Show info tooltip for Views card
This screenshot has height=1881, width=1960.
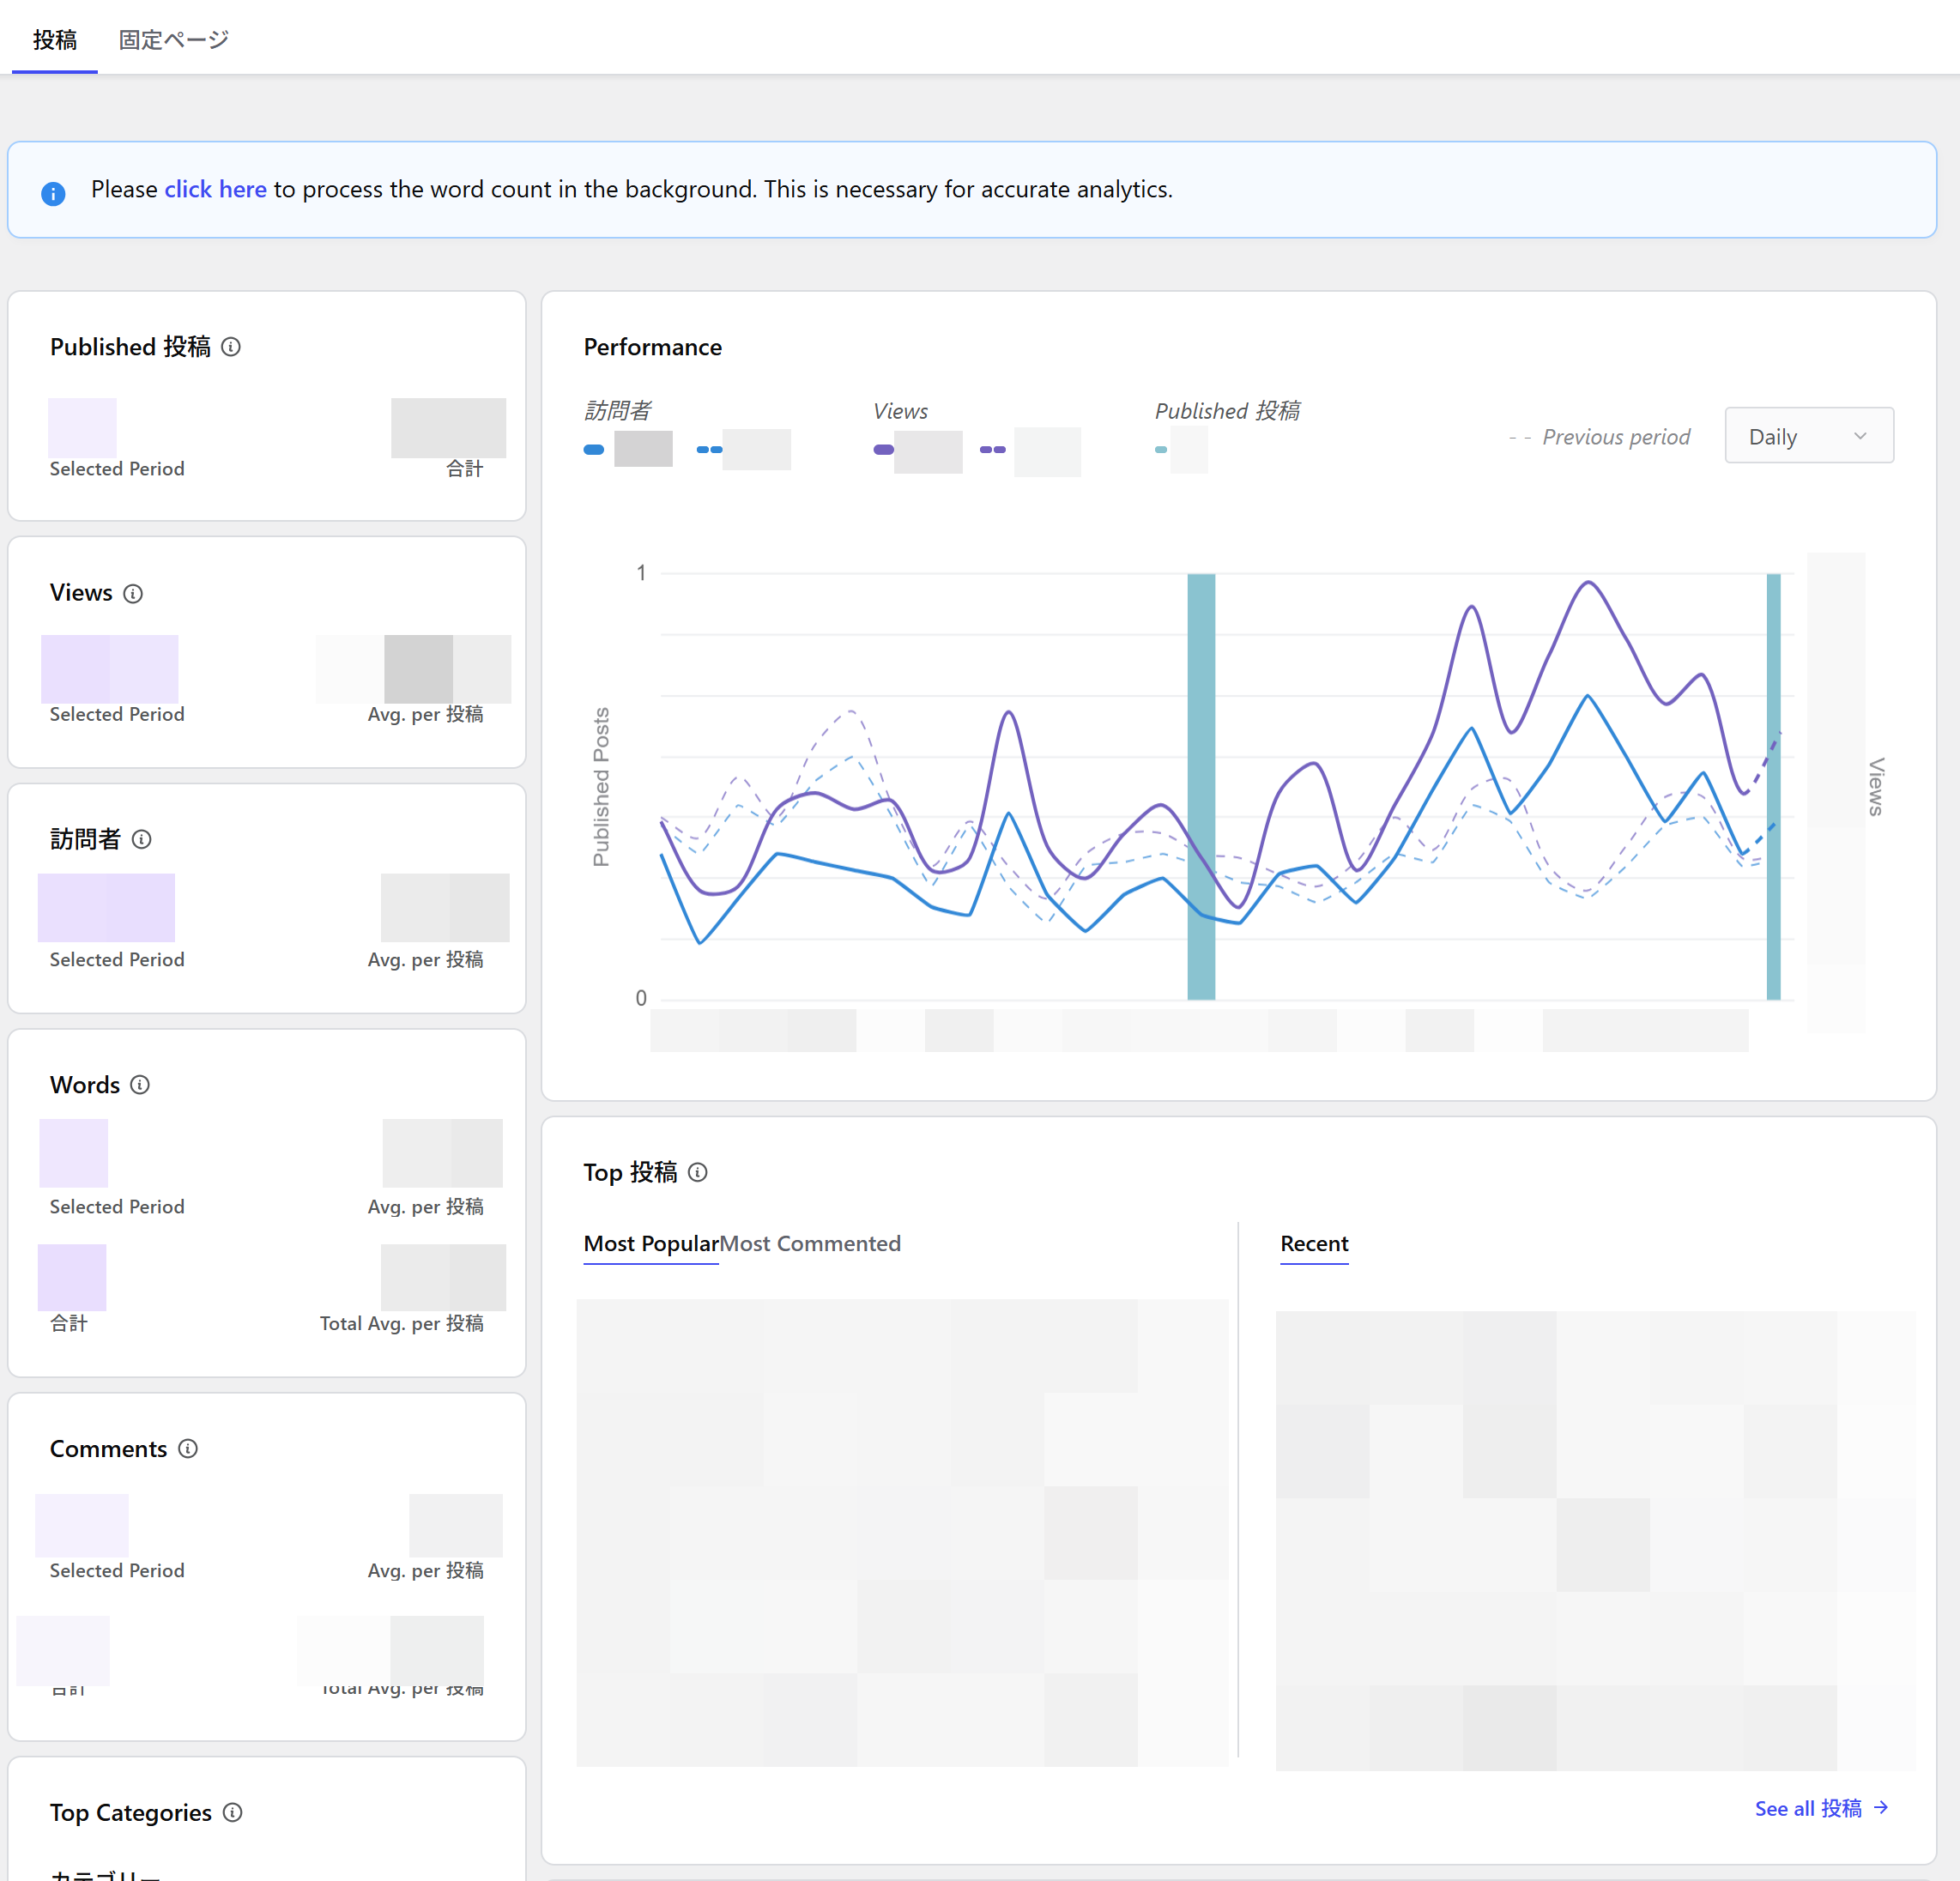click(133, 594)
